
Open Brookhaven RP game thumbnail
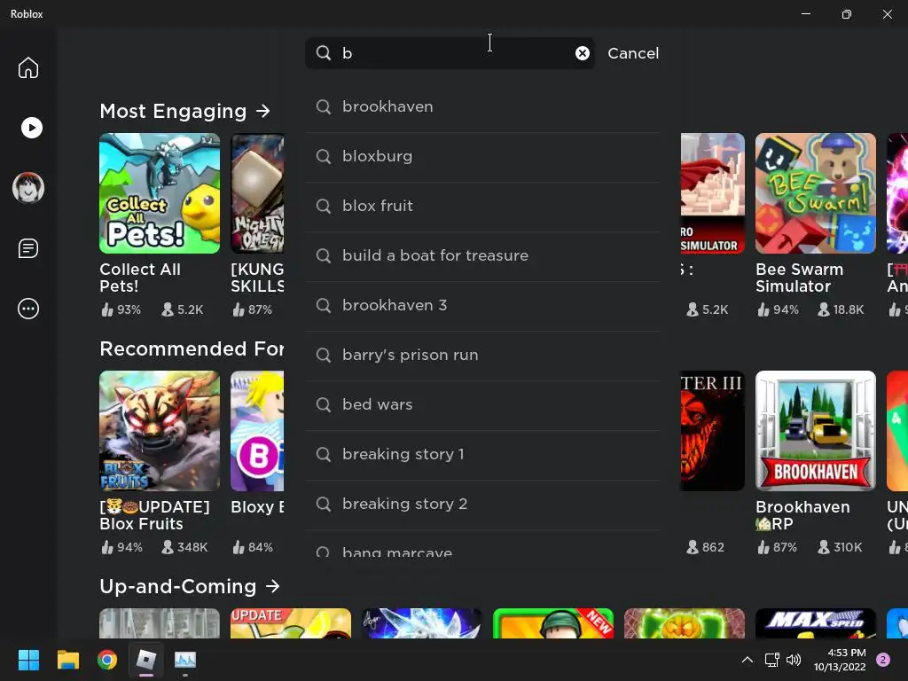816,431
